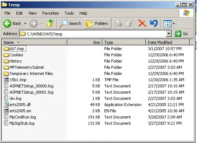This screenshot has height=143, width=197.
Task: Click the date 3/1/2007 10:57 PM
Action: click(165, 49)
